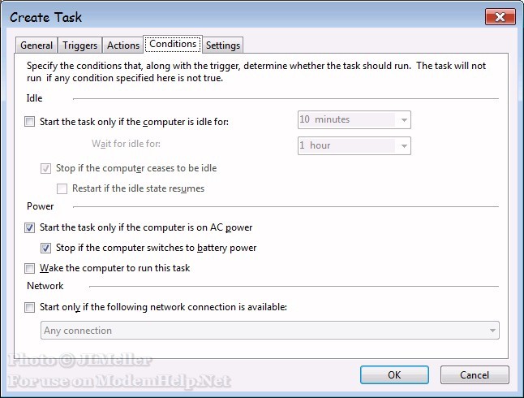524x398 pixels.
Task: Click the Conditions tab
Action: pyautogui.click(x=173, y=44)
